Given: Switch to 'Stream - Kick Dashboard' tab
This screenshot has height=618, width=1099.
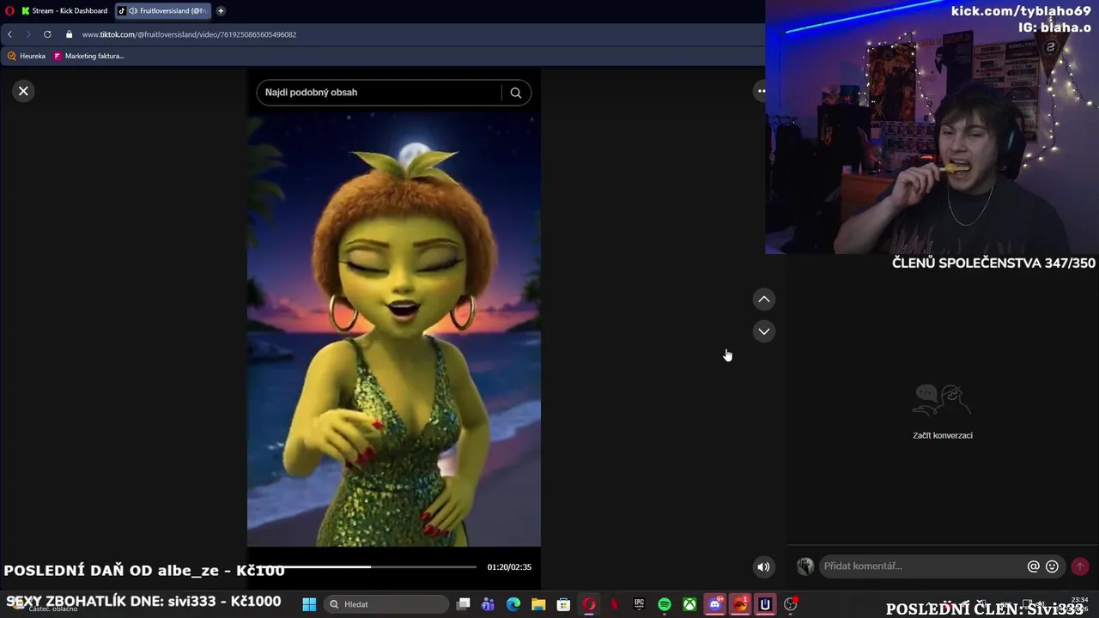Looking at the screenshot, I should pyautogui.click(x=64, y=11).
